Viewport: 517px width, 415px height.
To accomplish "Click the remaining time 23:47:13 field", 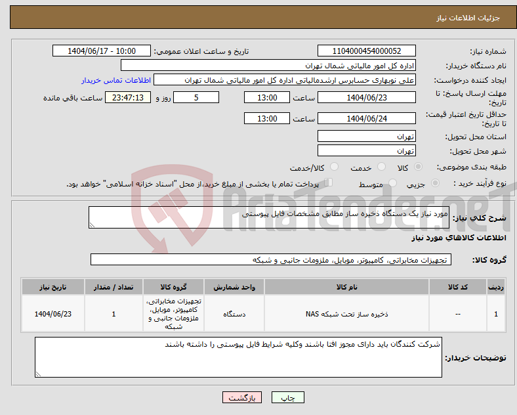I will point(128,97).
